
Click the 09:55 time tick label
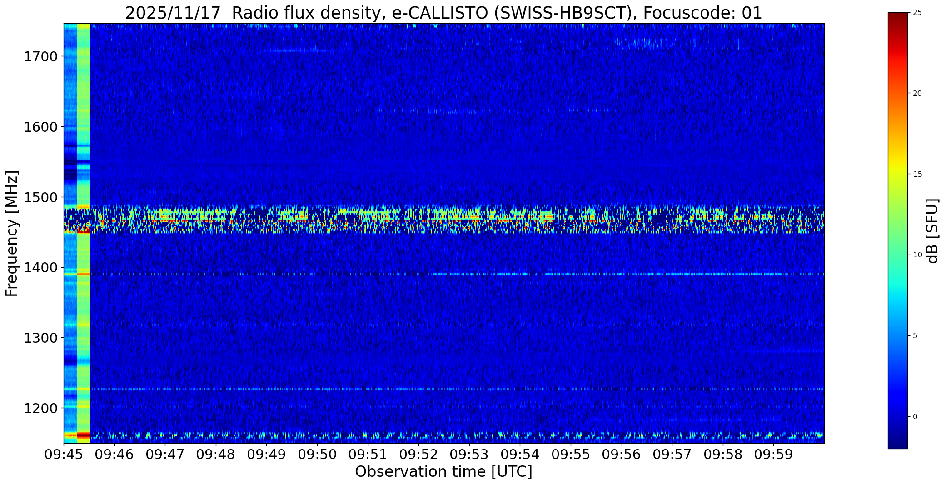tap(571, 455)
